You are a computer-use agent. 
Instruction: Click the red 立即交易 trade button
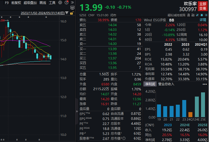[203, 6]
